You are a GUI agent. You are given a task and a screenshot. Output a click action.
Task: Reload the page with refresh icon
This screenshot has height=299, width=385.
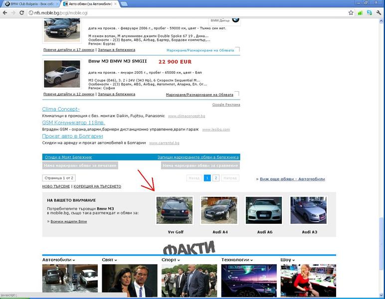(x=21, y=13)
